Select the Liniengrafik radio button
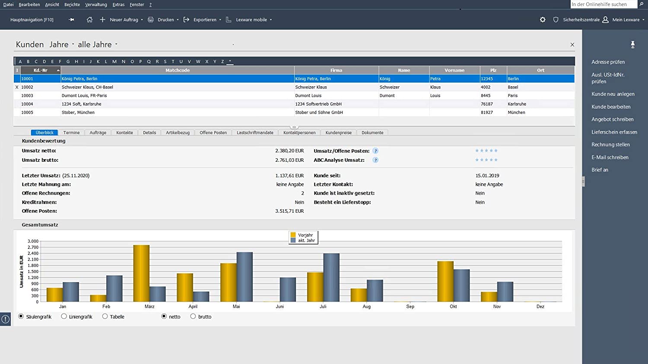Screen dimensions: 648x364 pos(64,317)
